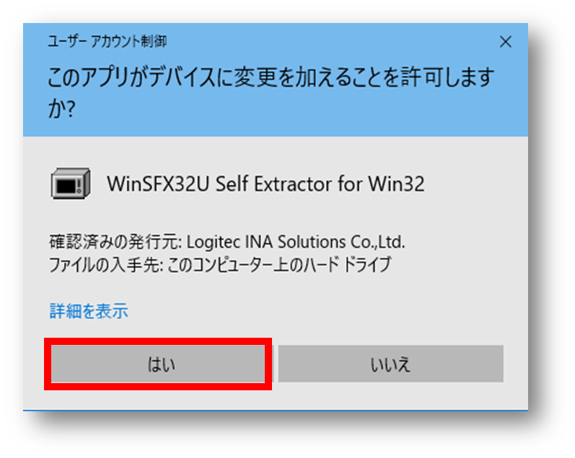
Task: Close the User Account Control dialog with X
Action: (505, 42)
